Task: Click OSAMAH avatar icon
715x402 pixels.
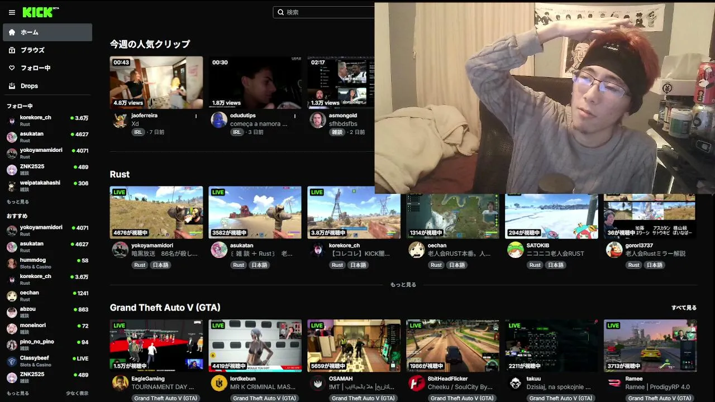Action: pyautogui.click(x=318, y=383)
